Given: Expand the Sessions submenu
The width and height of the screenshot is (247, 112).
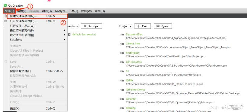Looking at the screenshot, I should [65, 40].
